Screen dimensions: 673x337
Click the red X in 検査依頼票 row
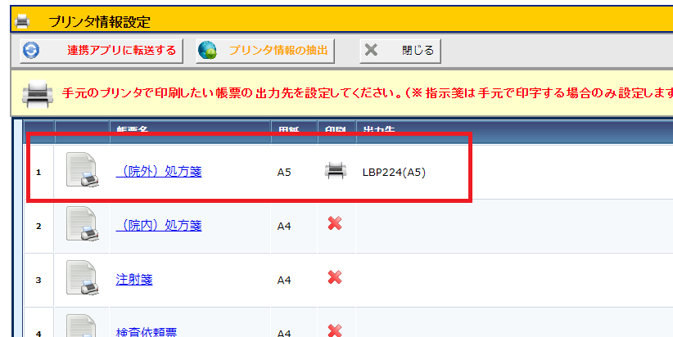pyautogui.click(x=335, y=330)
